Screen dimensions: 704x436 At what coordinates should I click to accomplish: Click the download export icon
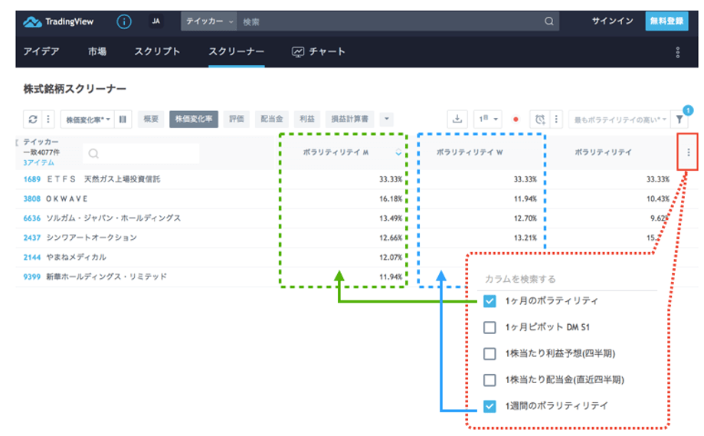[x=457, y=120]
